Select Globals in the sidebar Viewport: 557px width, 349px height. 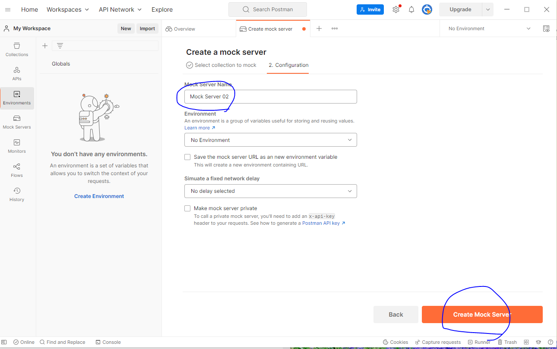click(61, 64)
